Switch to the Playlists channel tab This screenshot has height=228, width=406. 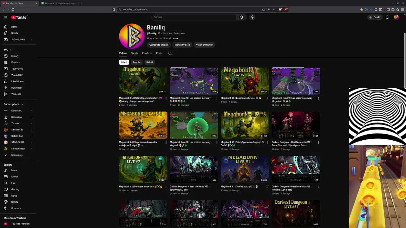[147, 53]
